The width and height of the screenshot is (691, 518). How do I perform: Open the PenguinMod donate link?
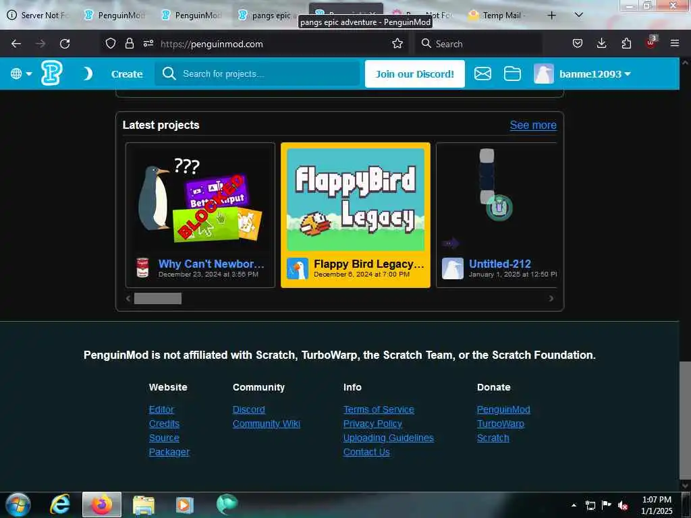503,409
